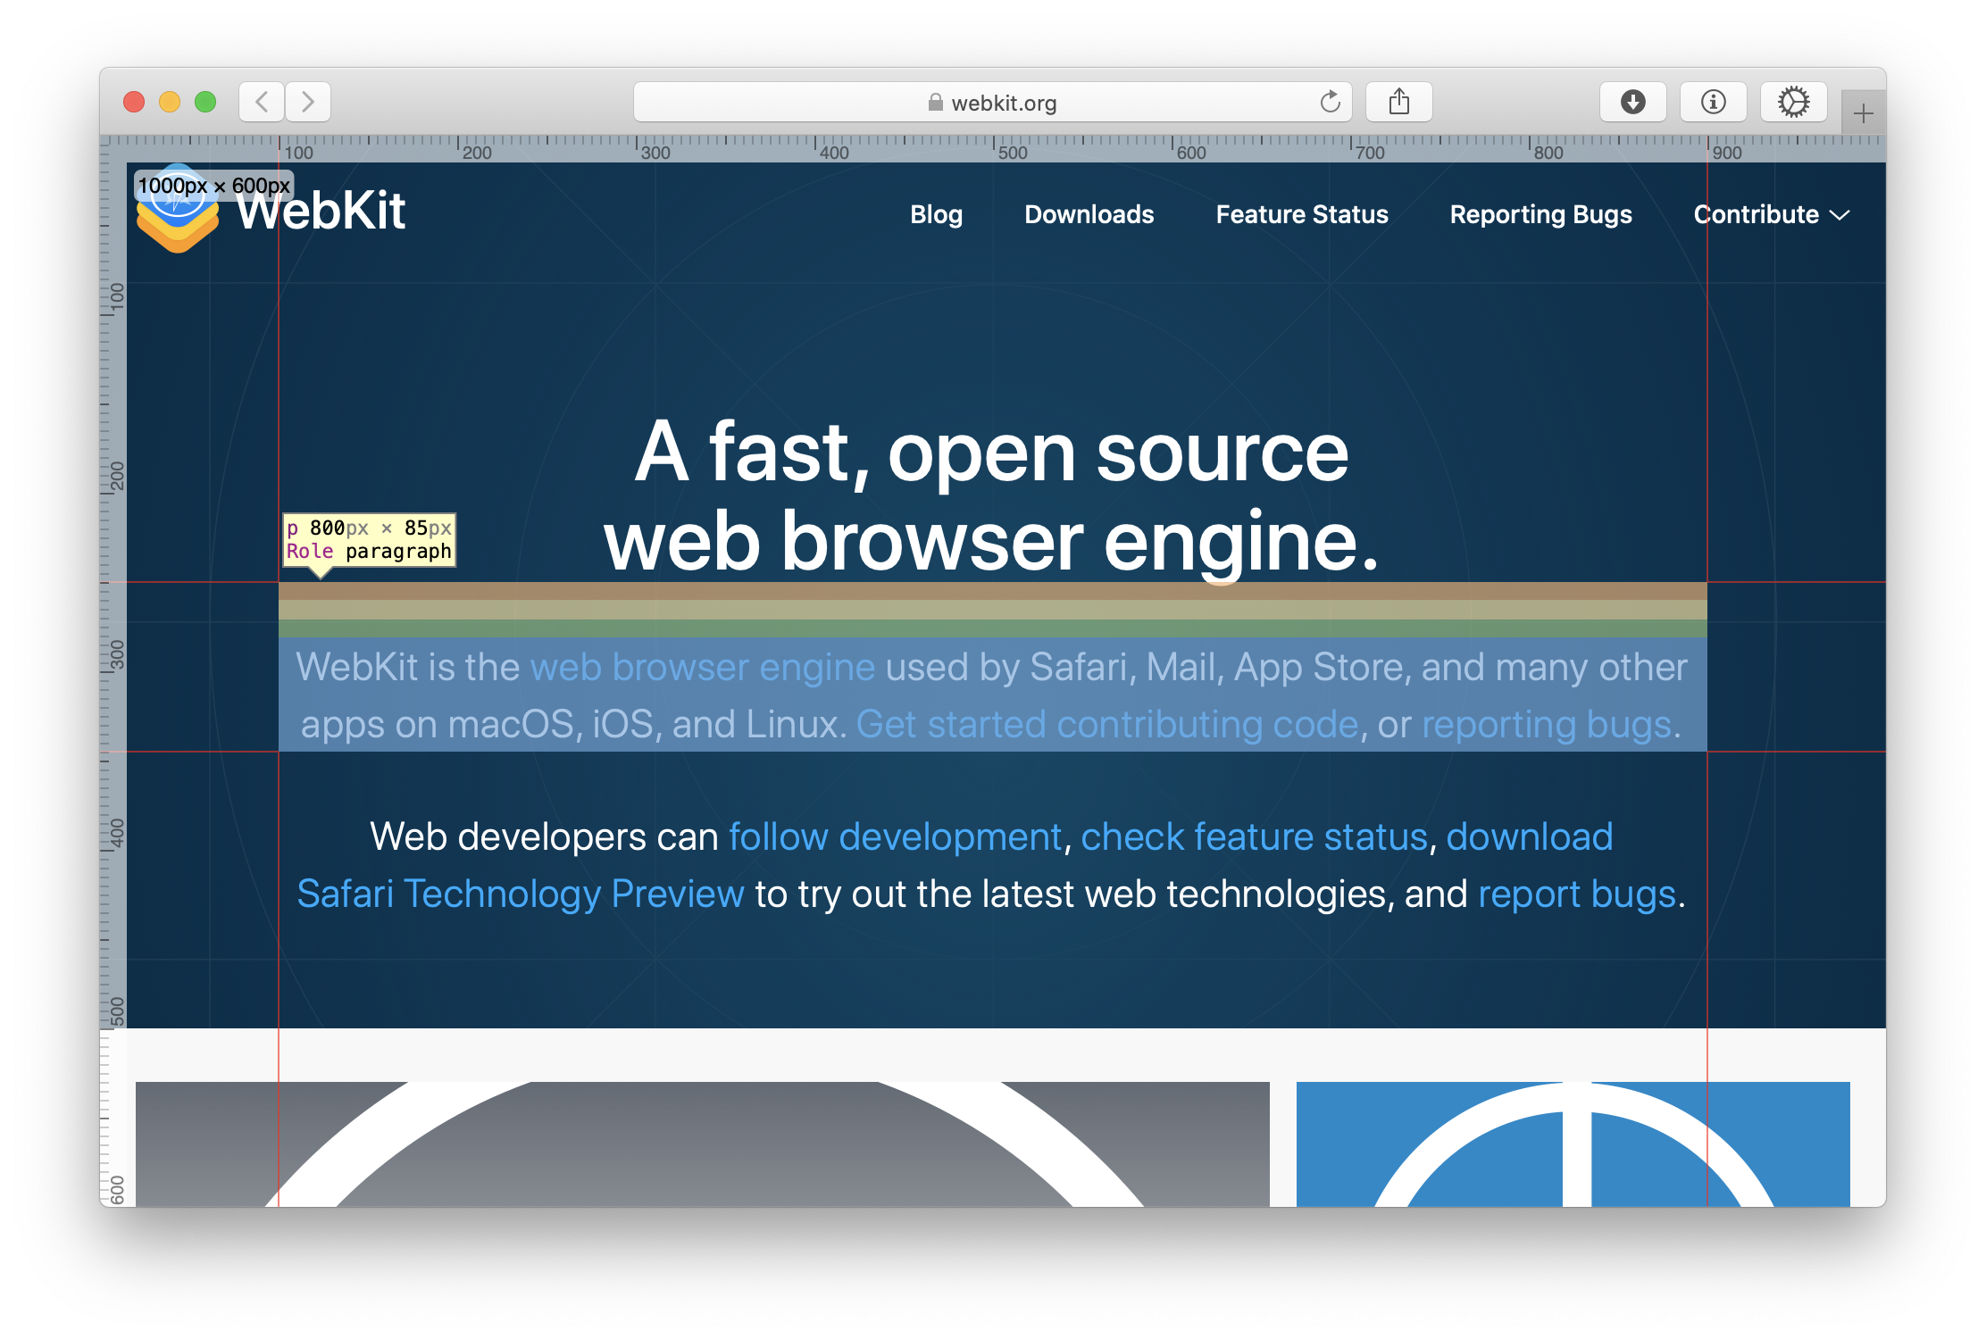
Task: Click the Safari forward navigation arrow
Action: click(308, 102)
